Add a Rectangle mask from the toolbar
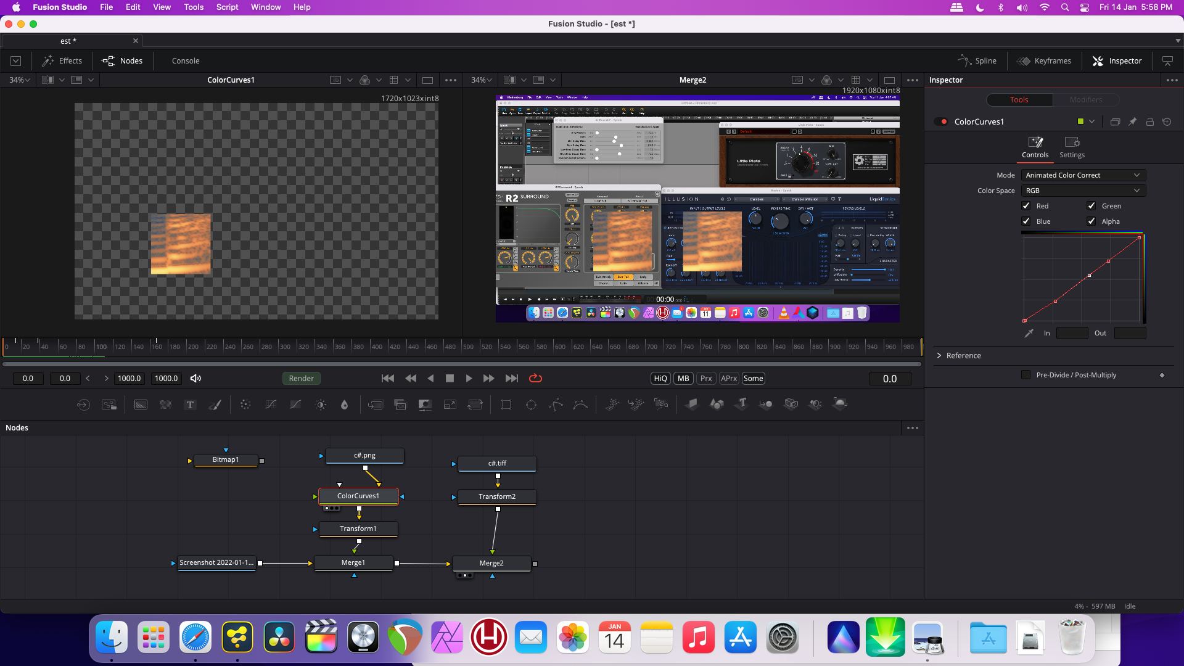The image size is (1184, 666). [506, 405]
